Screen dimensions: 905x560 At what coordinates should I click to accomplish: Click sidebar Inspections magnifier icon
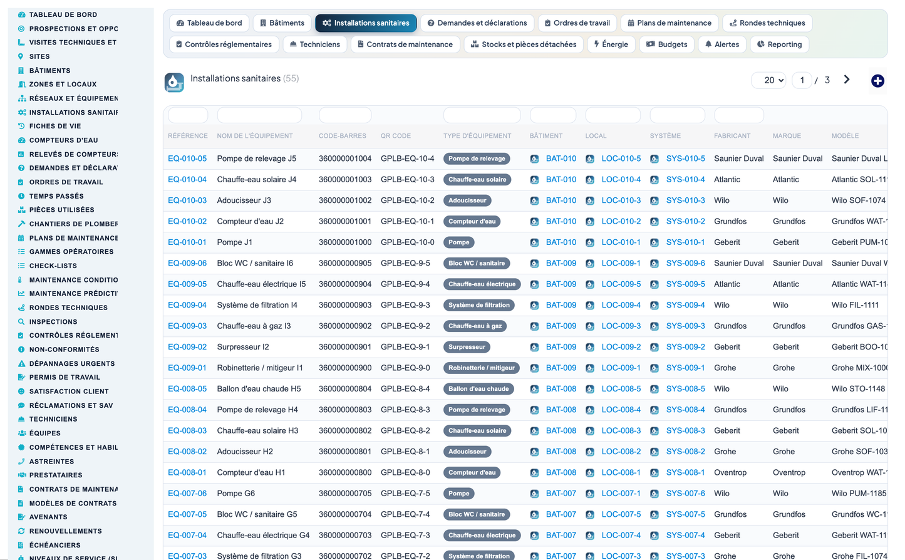[x=21, y=321]
